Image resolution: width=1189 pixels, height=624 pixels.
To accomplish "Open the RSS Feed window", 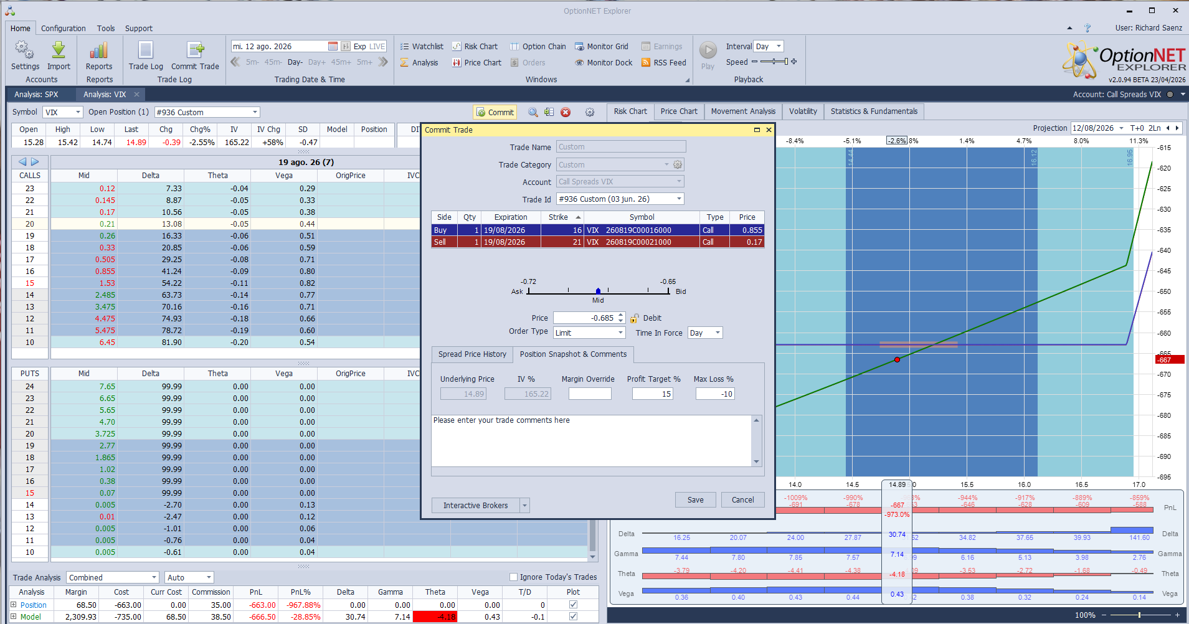I will [x=664, y=62].
